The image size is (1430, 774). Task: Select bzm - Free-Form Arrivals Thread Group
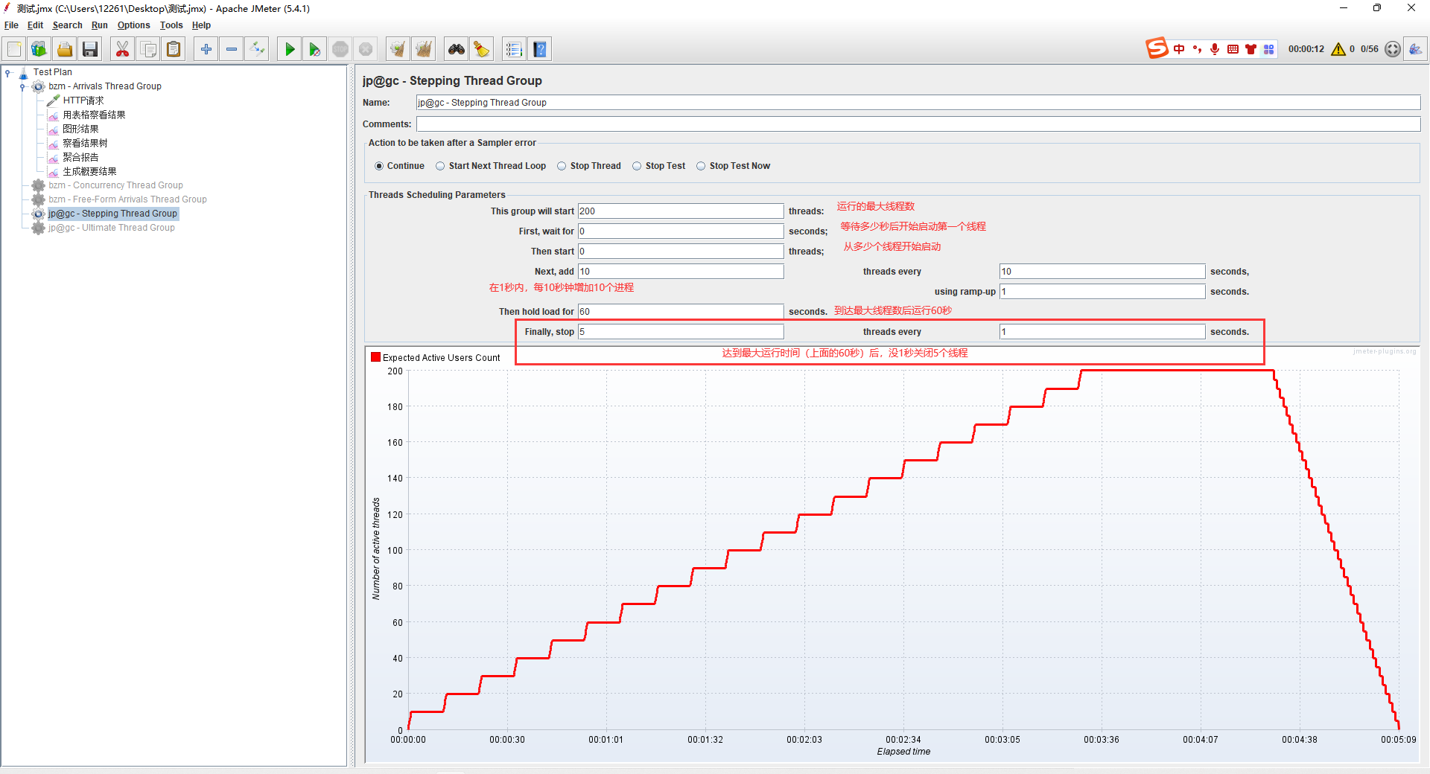127,199
